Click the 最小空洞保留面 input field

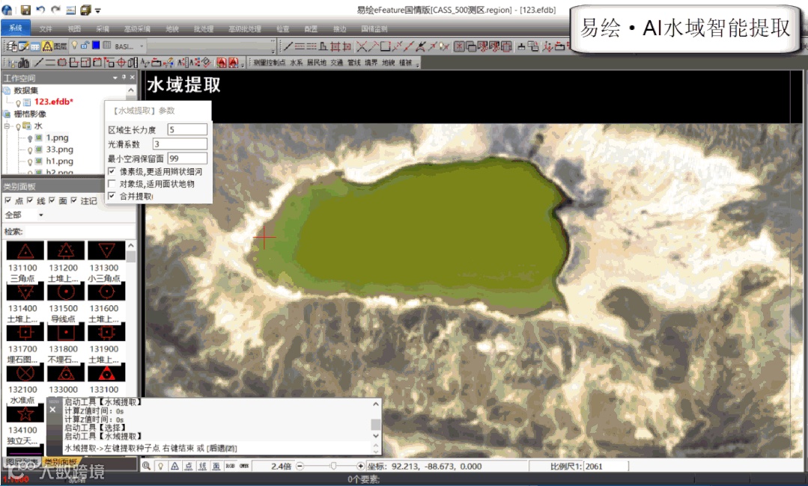point(187,159)
